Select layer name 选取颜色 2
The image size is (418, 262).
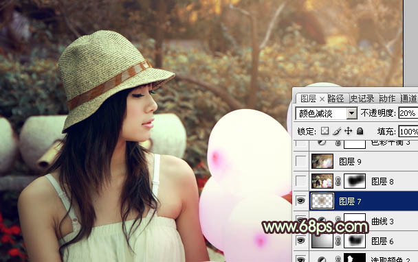[x=390, y=259]
